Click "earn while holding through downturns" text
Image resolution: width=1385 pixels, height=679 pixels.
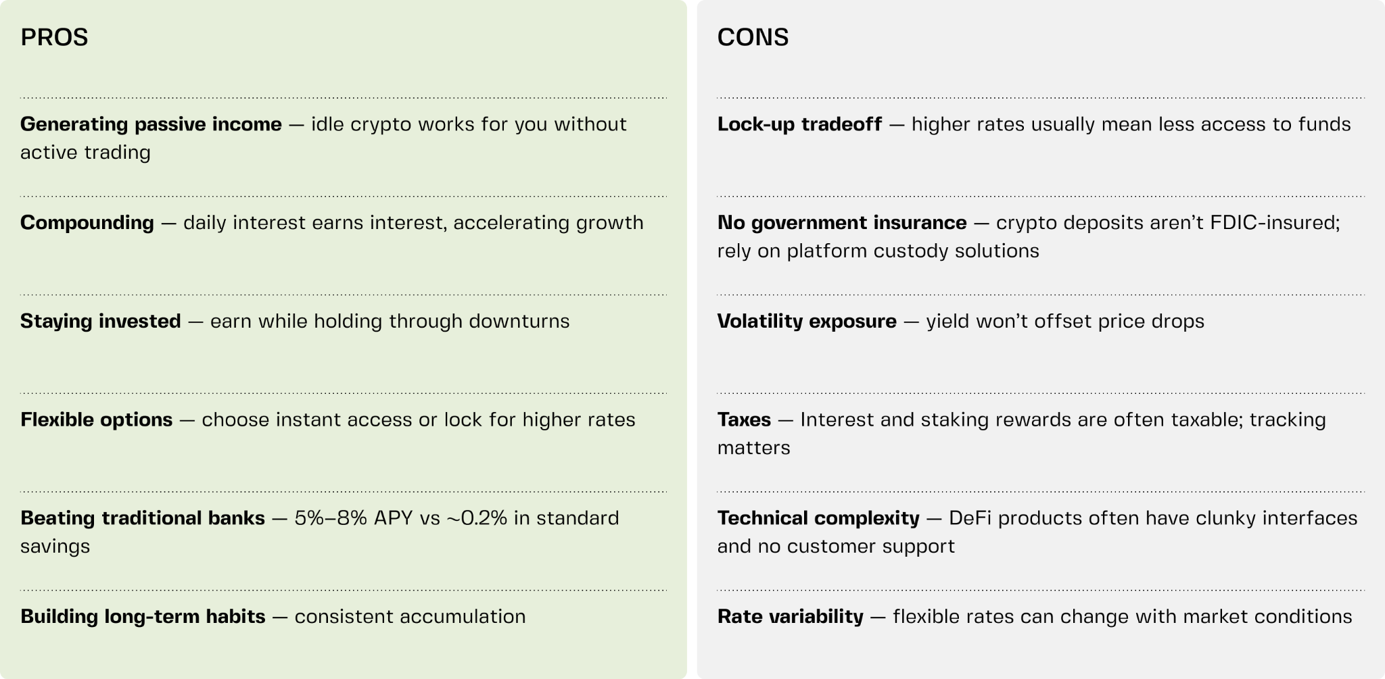click(x=390, y=321)
